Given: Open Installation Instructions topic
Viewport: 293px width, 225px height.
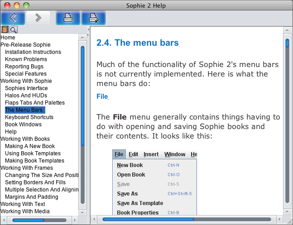Looking at the screenshot, I should click(x=33, y=52).
